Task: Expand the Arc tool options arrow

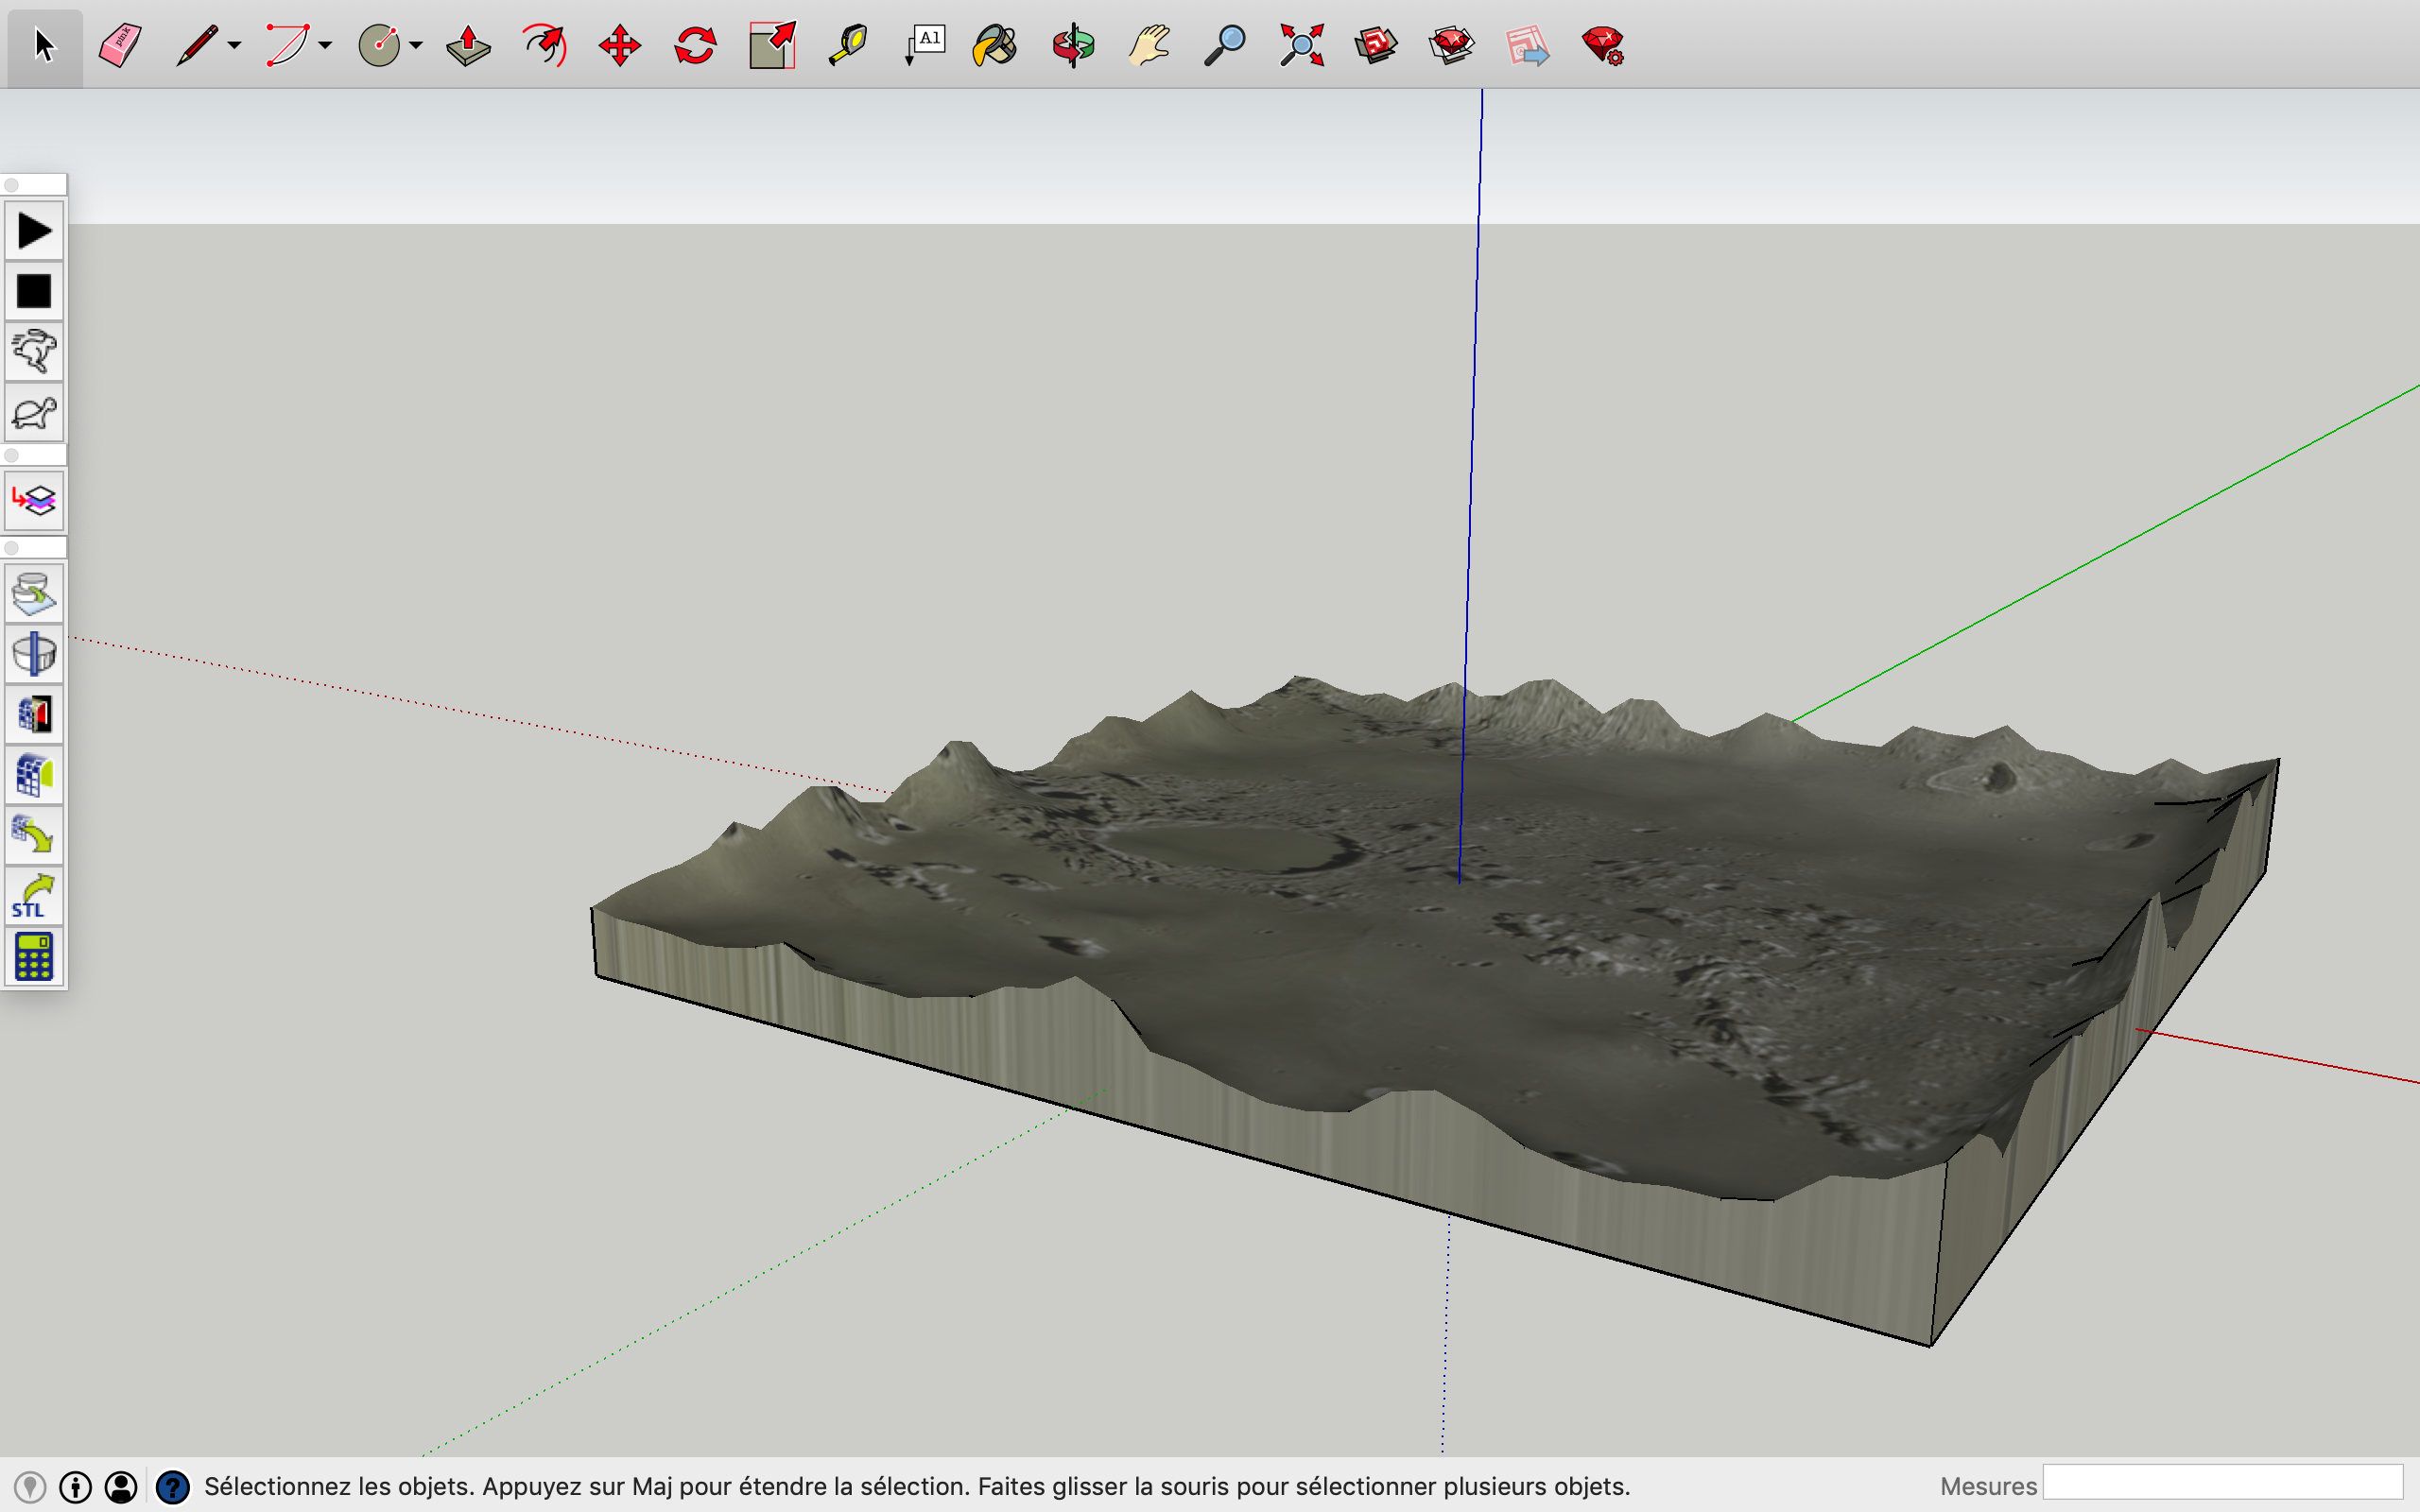Action: point(324,48)
